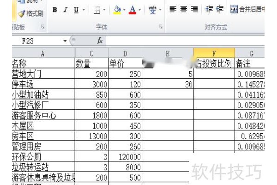277x185 pixels.
Task: Open borders dropdown arrow
Action: coord(104,10)
